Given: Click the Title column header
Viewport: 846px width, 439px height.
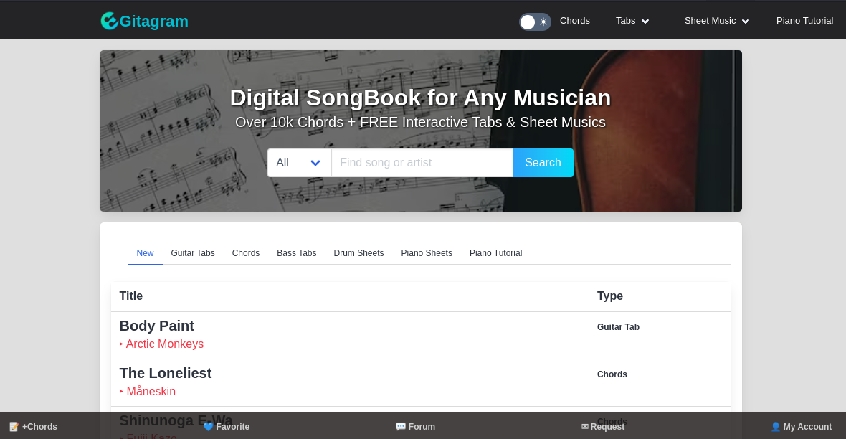Looking at the screenshot, I should tap(130, 296).
